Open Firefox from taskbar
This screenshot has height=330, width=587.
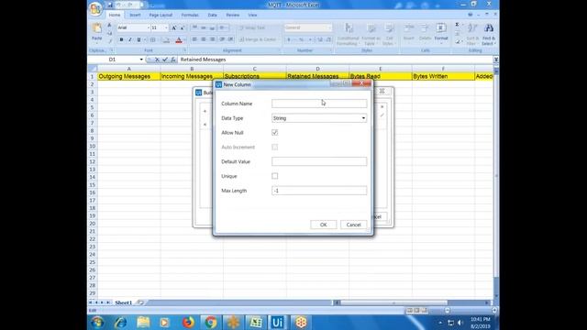(x=188, y=322)
